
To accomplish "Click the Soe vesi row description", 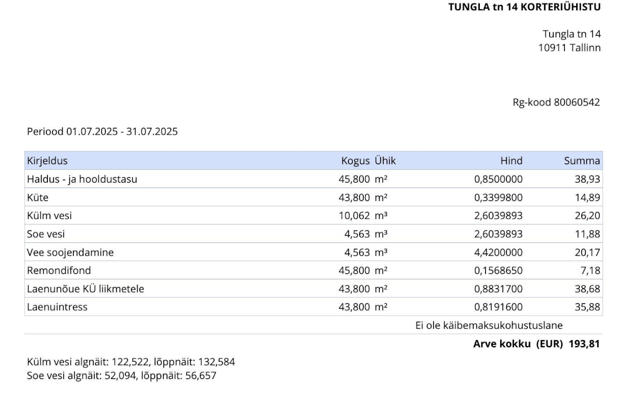I will (x=46, y=234).
